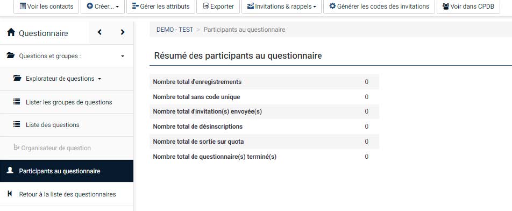Image resolution: width=512 pixels, height=211 pixels.
Task: Click the right chevron arrow in sidebar header
Action: (x=123, y=32)
